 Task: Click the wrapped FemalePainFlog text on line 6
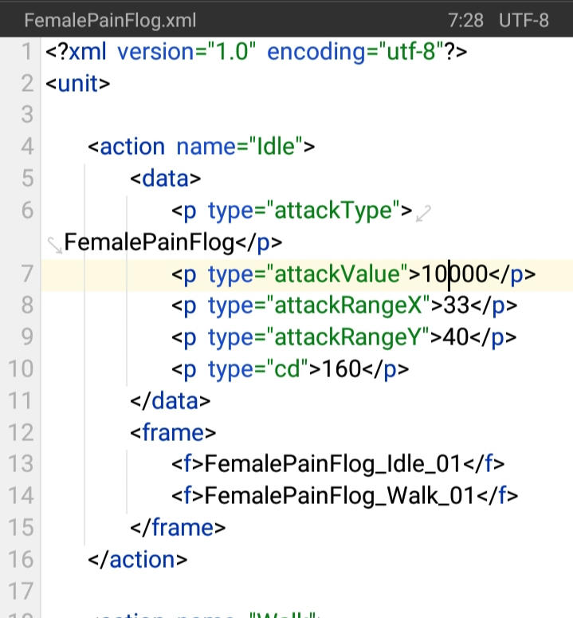(149, 242)
